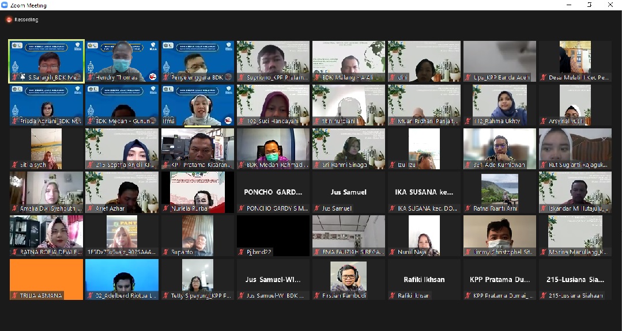Click muted mic icon next to Rafiki Ikhsan label
Screen dimensions: 622x331
pos(392,296)
